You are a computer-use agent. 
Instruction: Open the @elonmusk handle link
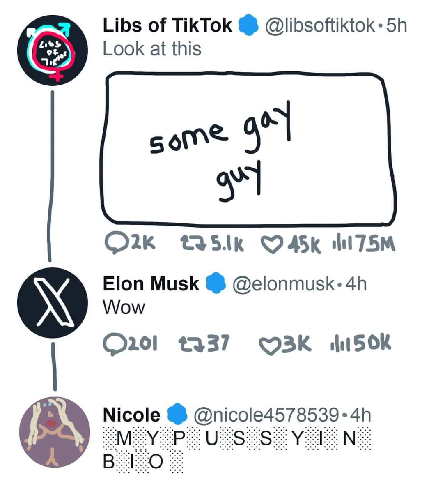tap(283, 284)
